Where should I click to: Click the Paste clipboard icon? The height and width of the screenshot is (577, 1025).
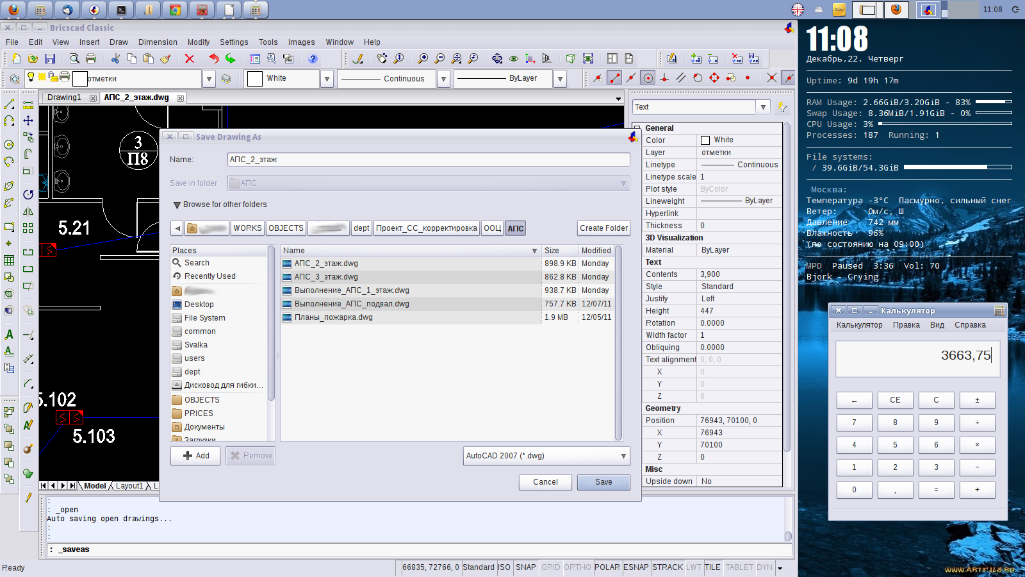pyautogui.click(x=149, y=58)
